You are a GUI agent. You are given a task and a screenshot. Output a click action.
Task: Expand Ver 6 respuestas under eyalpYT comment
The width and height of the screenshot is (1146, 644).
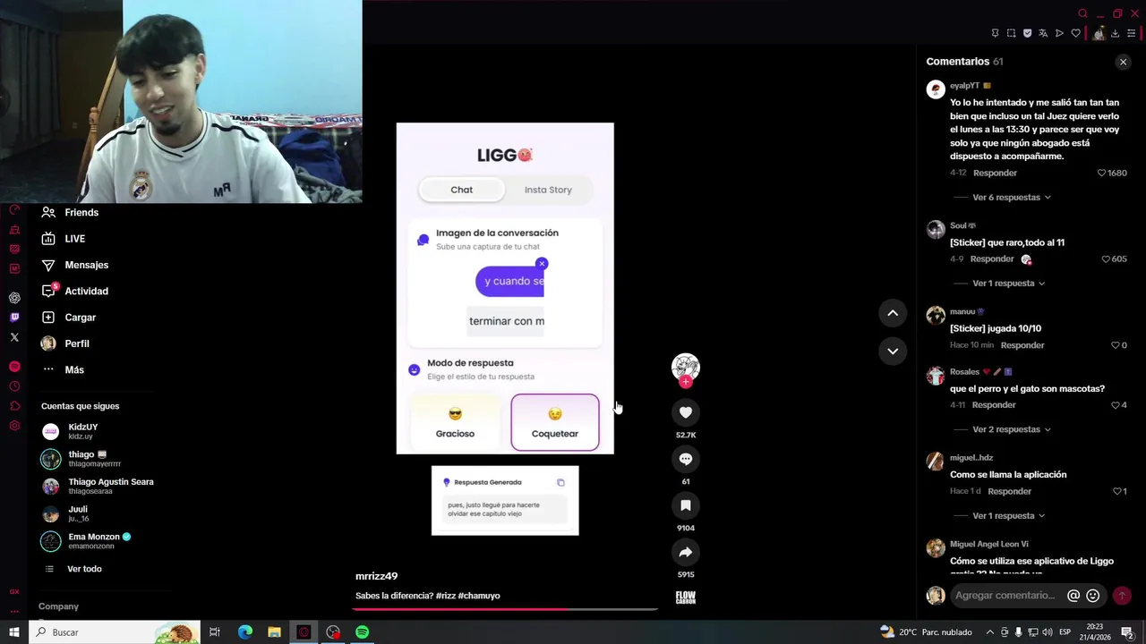[1012, 197]
